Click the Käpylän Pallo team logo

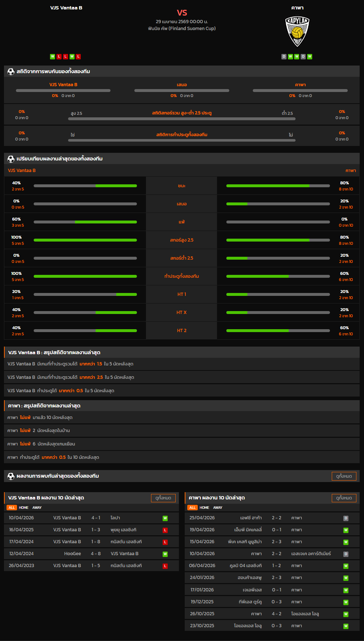pos(297,32)
